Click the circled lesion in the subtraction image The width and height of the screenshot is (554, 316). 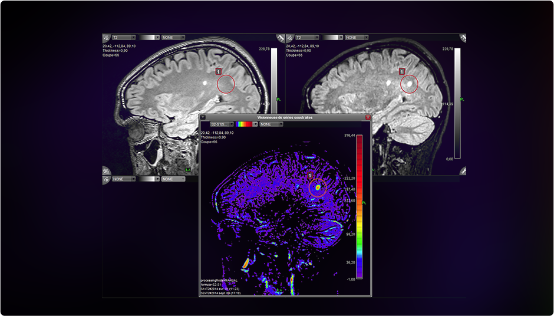tap(318, 187)
